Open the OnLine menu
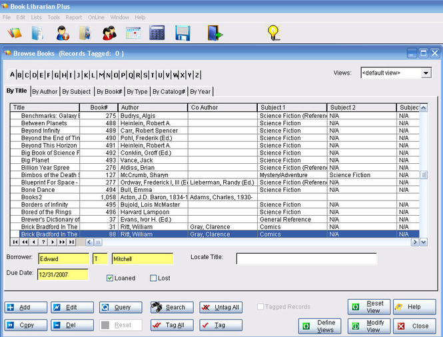 pyautogui.click(x=96, y=17)
